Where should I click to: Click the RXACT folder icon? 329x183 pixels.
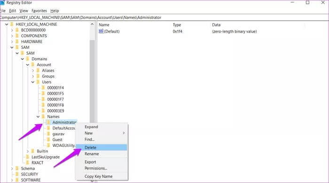coord(28,163)
